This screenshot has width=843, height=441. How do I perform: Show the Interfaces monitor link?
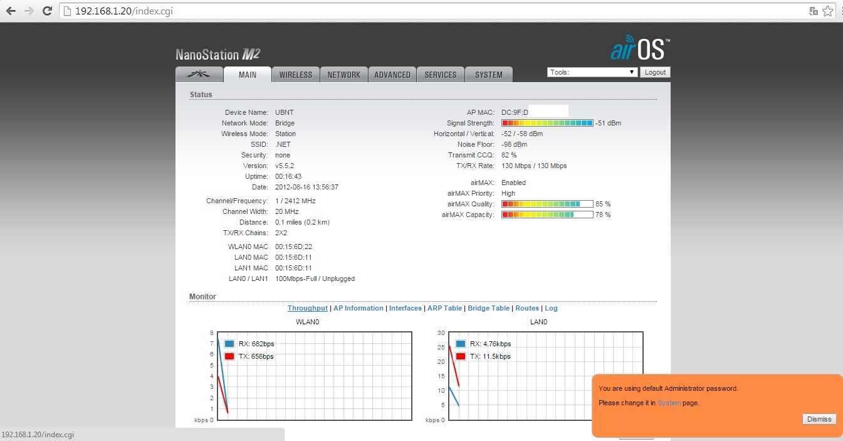click(x=406, y=308)
